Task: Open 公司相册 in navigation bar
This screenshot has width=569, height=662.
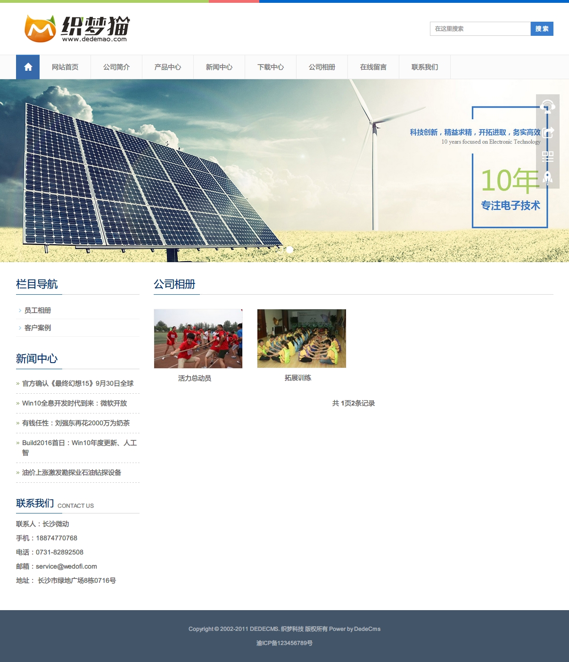Action: click(x=322, y=67)
